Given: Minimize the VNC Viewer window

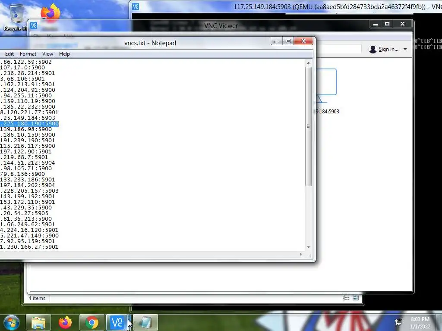Looking at the screenshot, I should coord(376,24).
